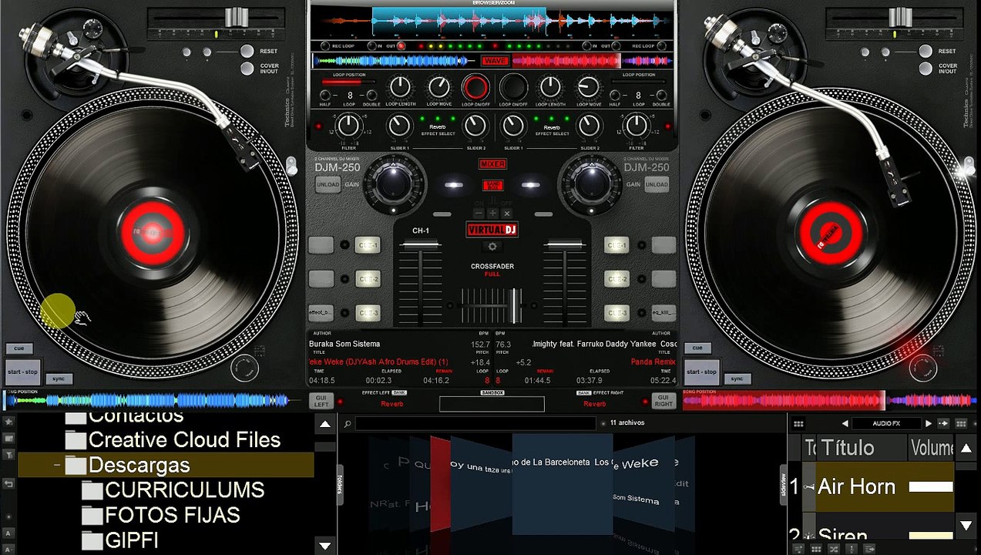981x555 pixels.
Task: Click the right deck effect SLIDER 1 knob
Action: (513, 125)
